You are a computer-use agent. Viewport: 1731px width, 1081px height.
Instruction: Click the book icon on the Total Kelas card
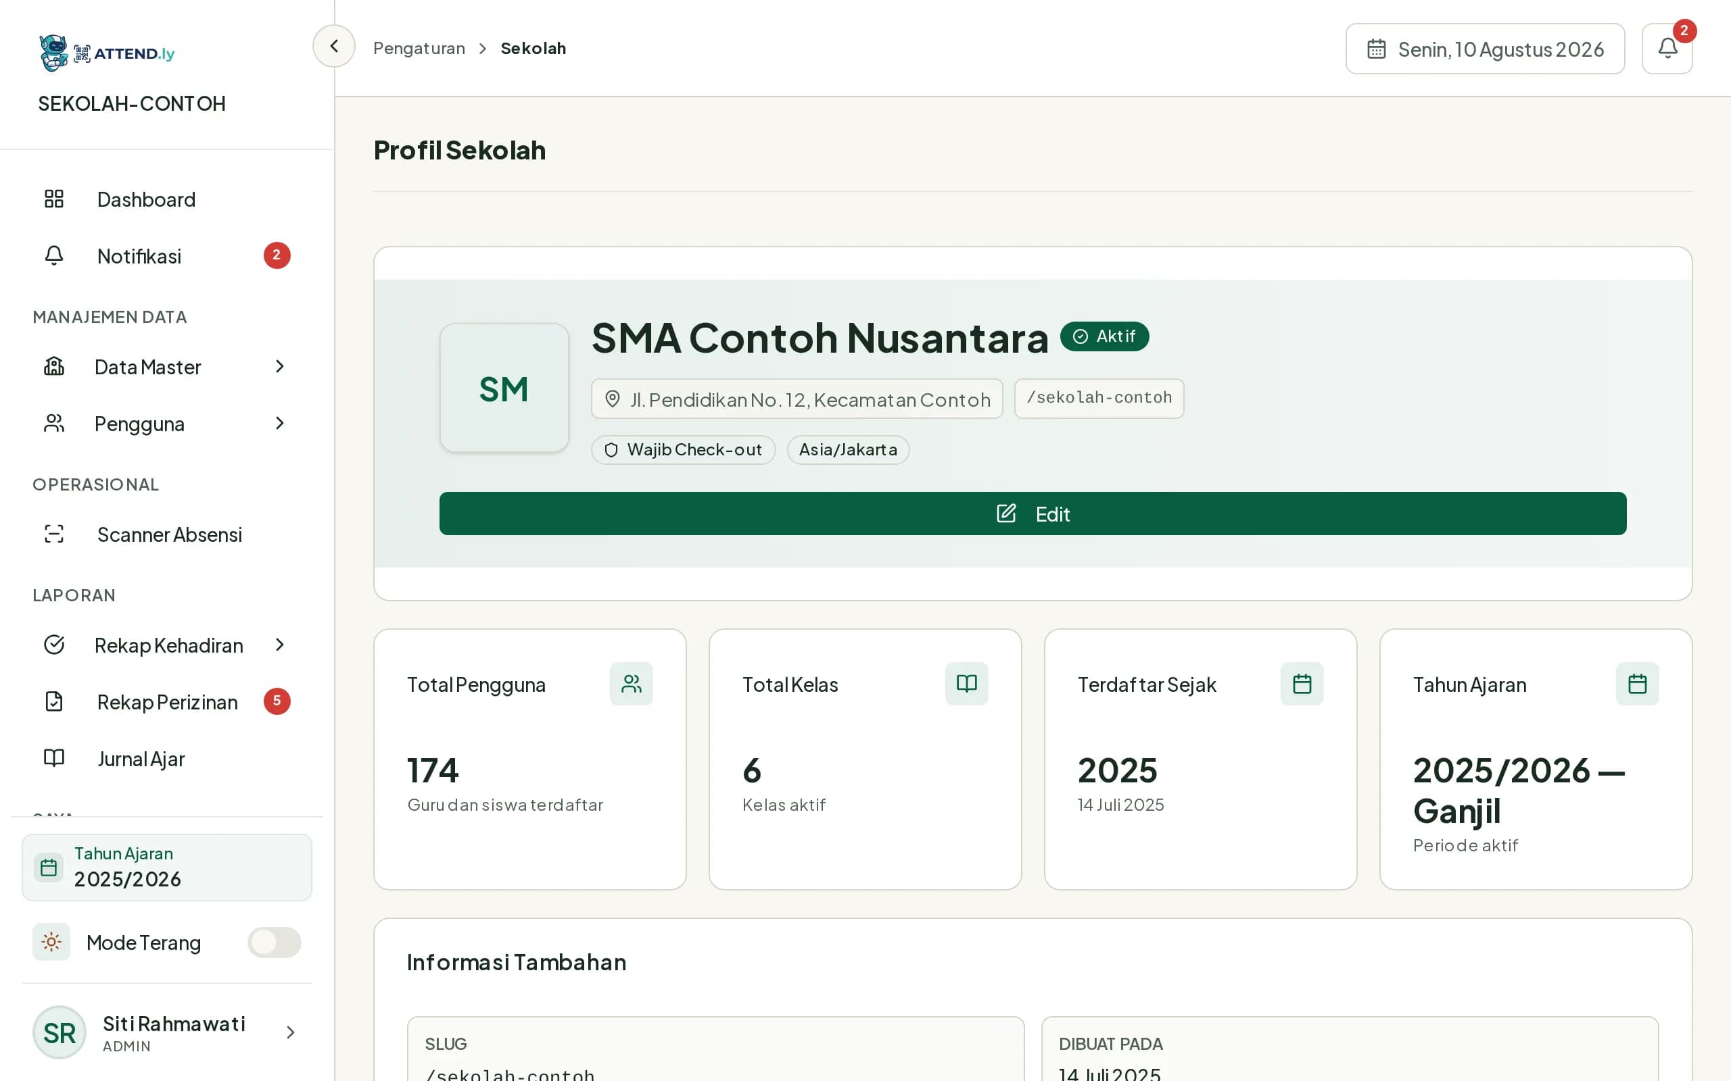click(x=966, y=684)
